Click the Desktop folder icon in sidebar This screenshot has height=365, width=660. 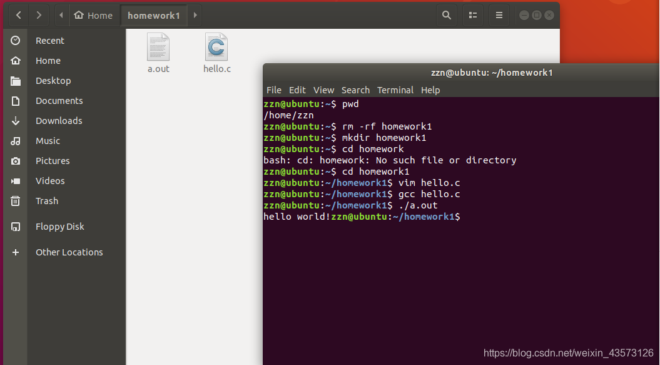click(x=16, y=81)
